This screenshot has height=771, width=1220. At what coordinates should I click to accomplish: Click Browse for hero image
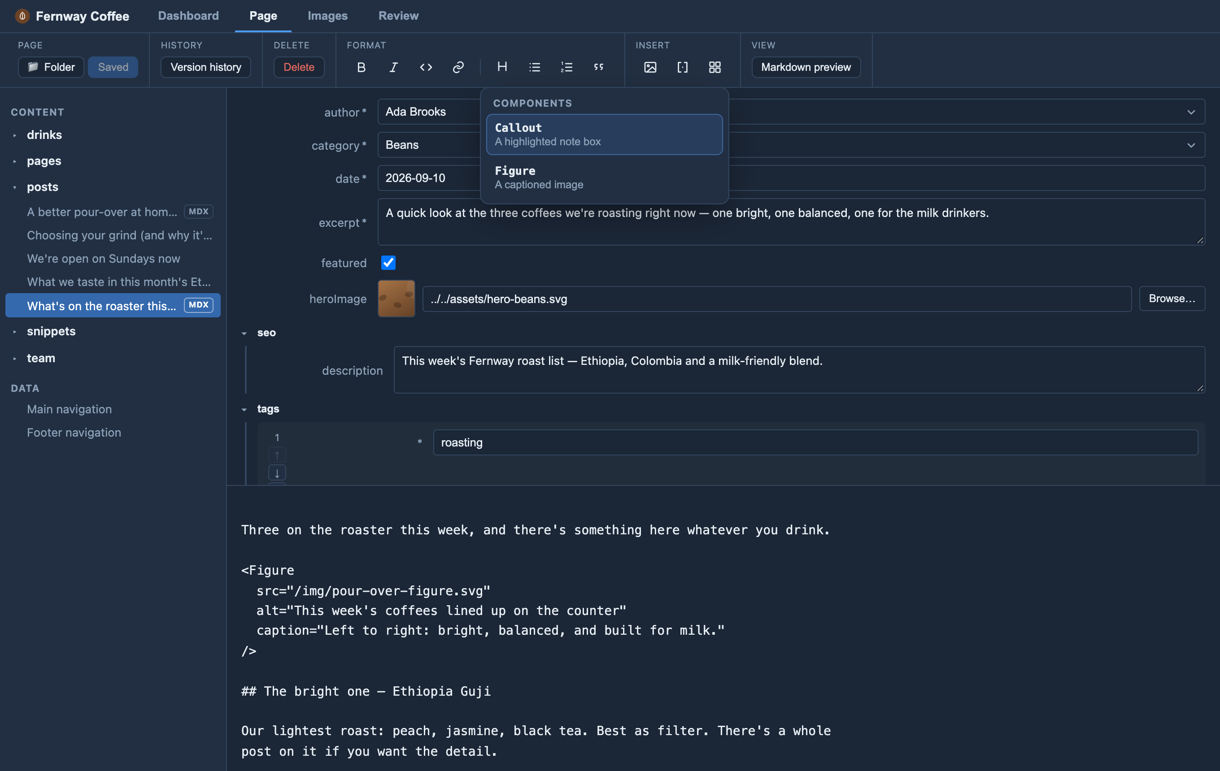[1172, 298]
